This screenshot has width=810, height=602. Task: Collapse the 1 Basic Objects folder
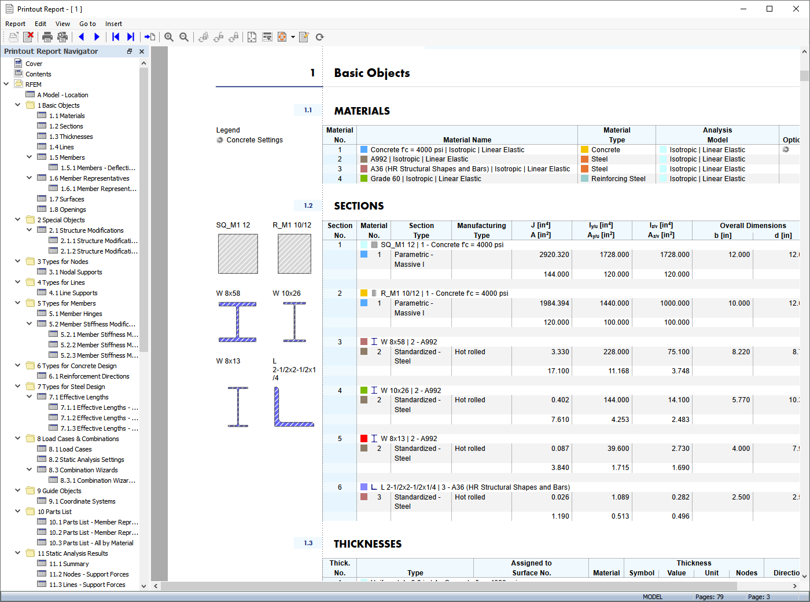(x=17, y=105)
